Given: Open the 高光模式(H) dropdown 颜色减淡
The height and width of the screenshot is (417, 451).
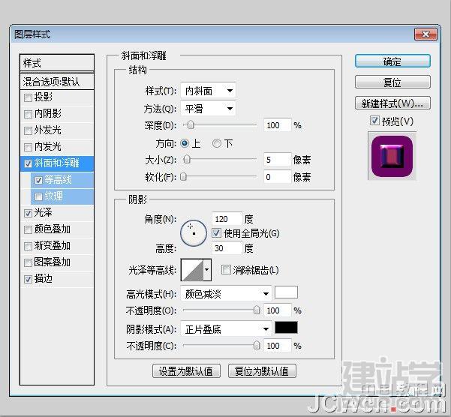Looking at the screenshot, I should pyautogui.click(x=226, y=294).
